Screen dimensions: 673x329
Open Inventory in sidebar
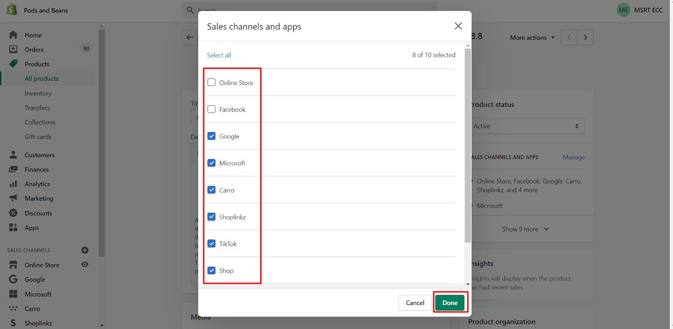pyautogui.click(x=38, y=93)
